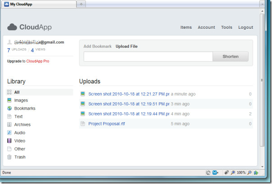Click the user avatar icon beside the email
Image resolution: width=272 pixels, height=184 pixels.
point(9,42)
